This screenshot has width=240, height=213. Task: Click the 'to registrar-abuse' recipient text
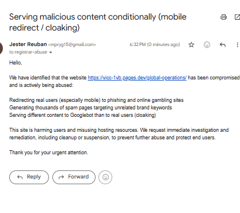click(x=28, y=52)
